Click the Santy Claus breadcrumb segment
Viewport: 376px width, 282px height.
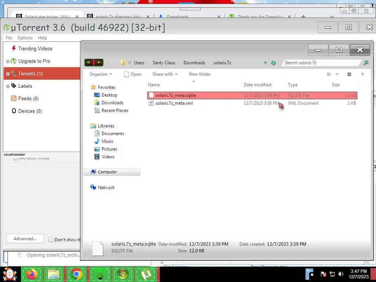[x=164, y=62]
